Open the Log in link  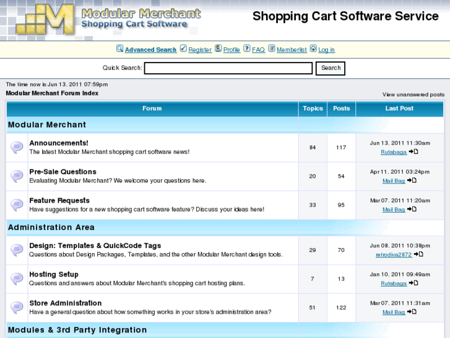[326, 50]
